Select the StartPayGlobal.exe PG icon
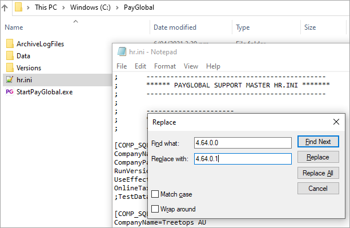The width and height of the screenshot is (350, 228). [x=10, y=92]
